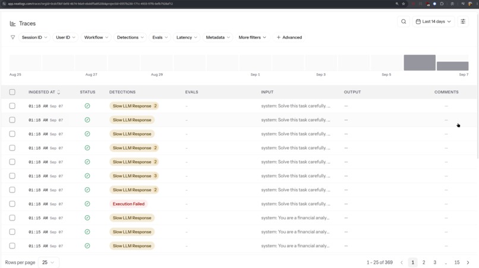Click the Traces page title
Image resolution: width=479 pixels, height=268 pixels.
(x=27, y=24)
